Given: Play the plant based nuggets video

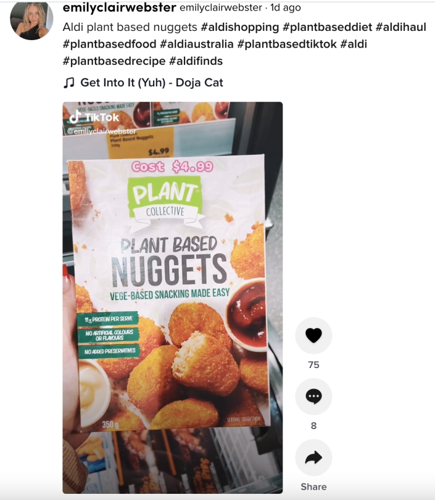Looking at the screenshot, I should (x=172, y=298).
